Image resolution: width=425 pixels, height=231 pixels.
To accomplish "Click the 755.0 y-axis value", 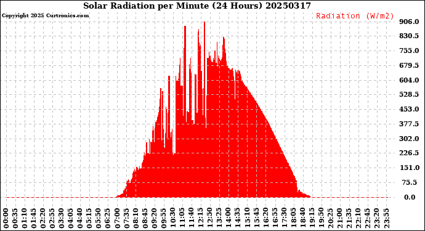I will point(409,51).
